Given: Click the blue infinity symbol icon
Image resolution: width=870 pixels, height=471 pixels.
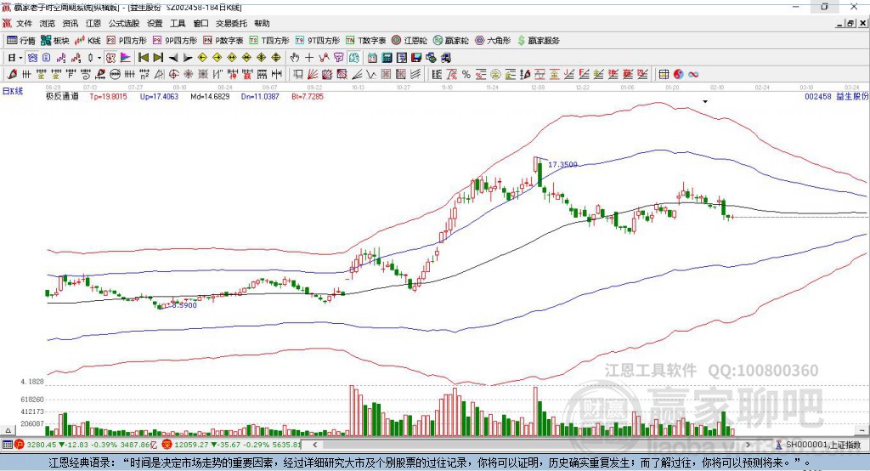Looking at the screenshot, I should pos(693,75).
